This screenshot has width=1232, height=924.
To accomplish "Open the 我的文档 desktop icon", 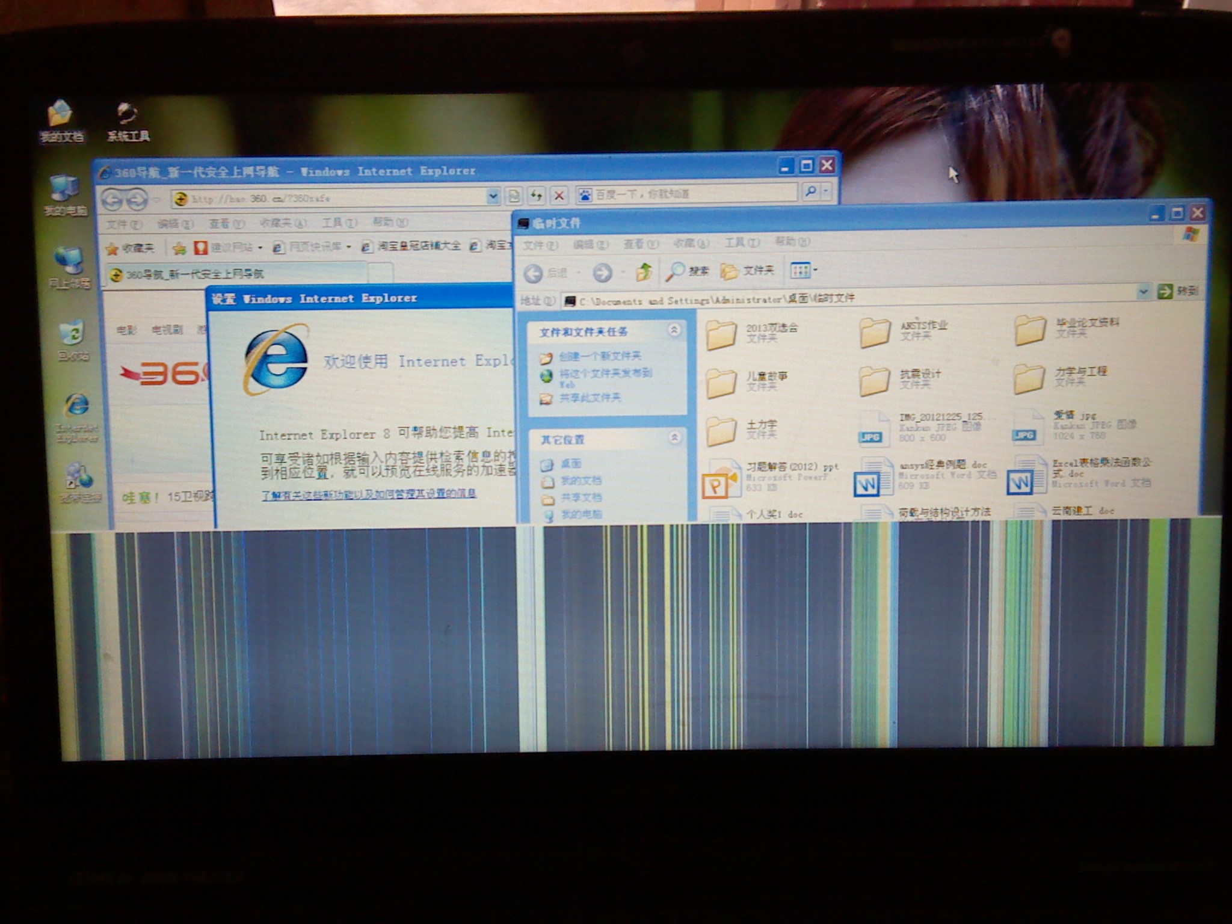I will [x=61, y=122].
